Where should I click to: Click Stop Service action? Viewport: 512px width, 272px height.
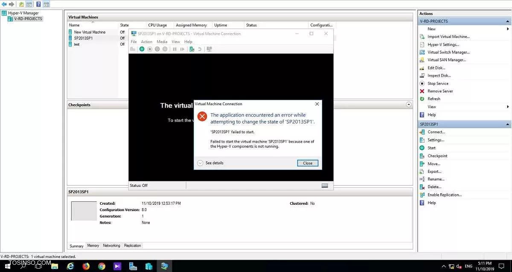click(438, 83)
